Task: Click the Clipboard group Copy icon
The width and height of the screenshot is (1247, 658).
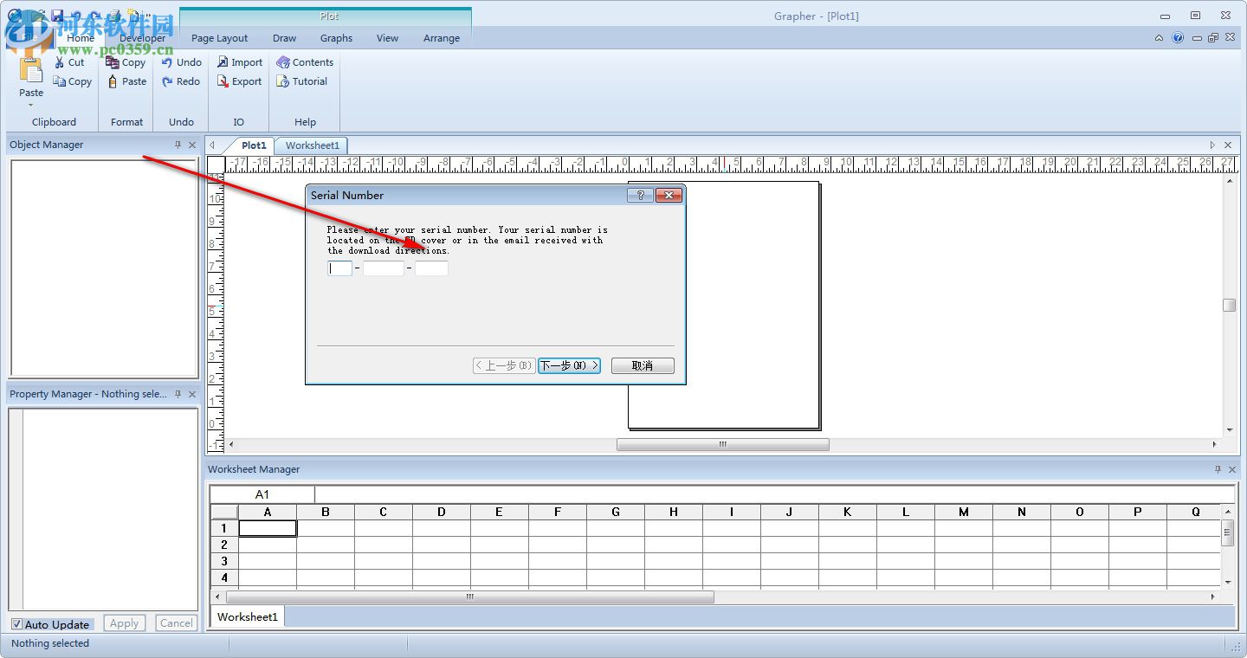Action: point(59,81)
